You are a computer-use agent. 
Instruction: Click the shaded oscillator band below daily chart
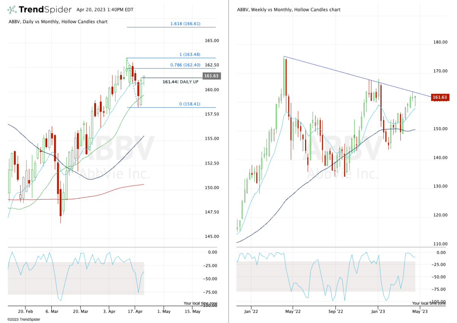(76, 278)
